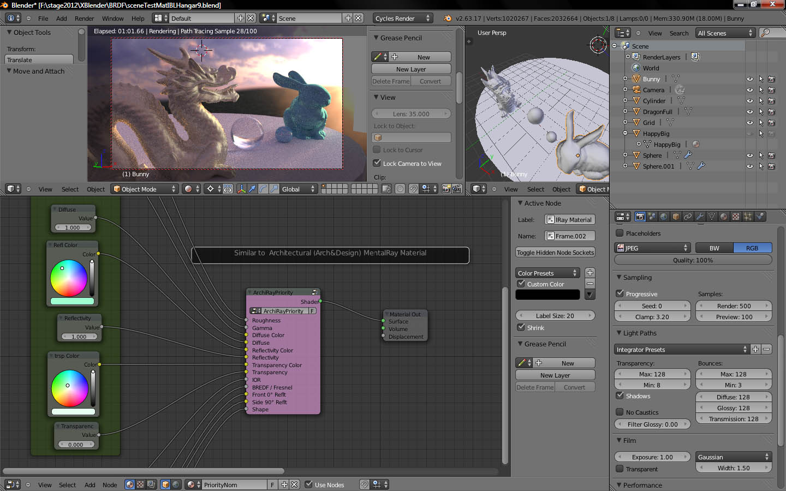
Task: Toggle visibility eye for Bunny object
Action: click(749, 79)
